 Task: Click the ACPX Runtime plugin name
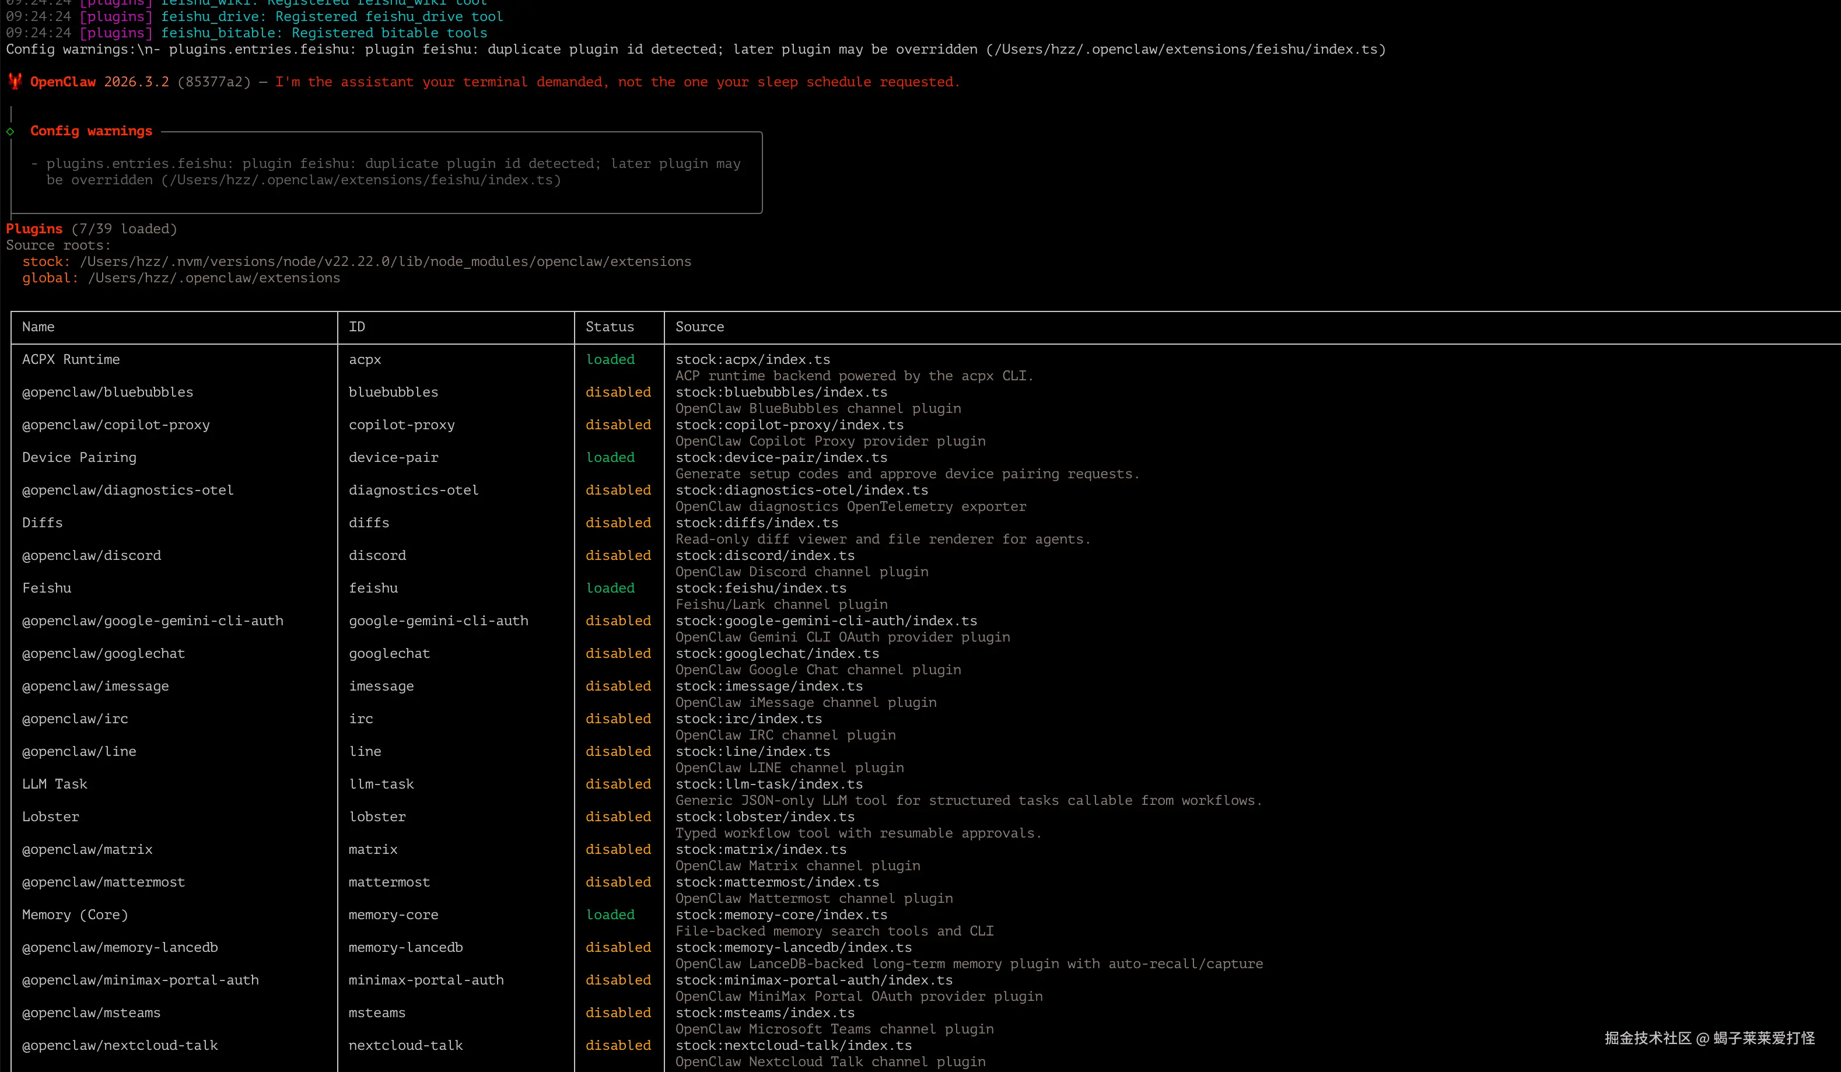pos(71,359)
